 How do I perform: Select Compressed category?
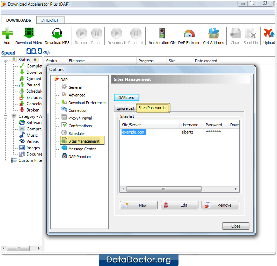point(31,129)
